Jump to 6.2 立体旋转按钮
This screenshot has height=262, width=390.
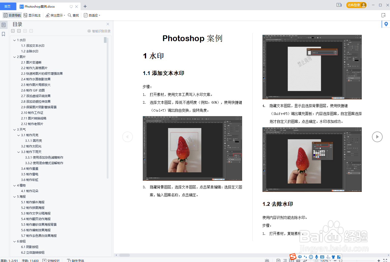point(33,253)
